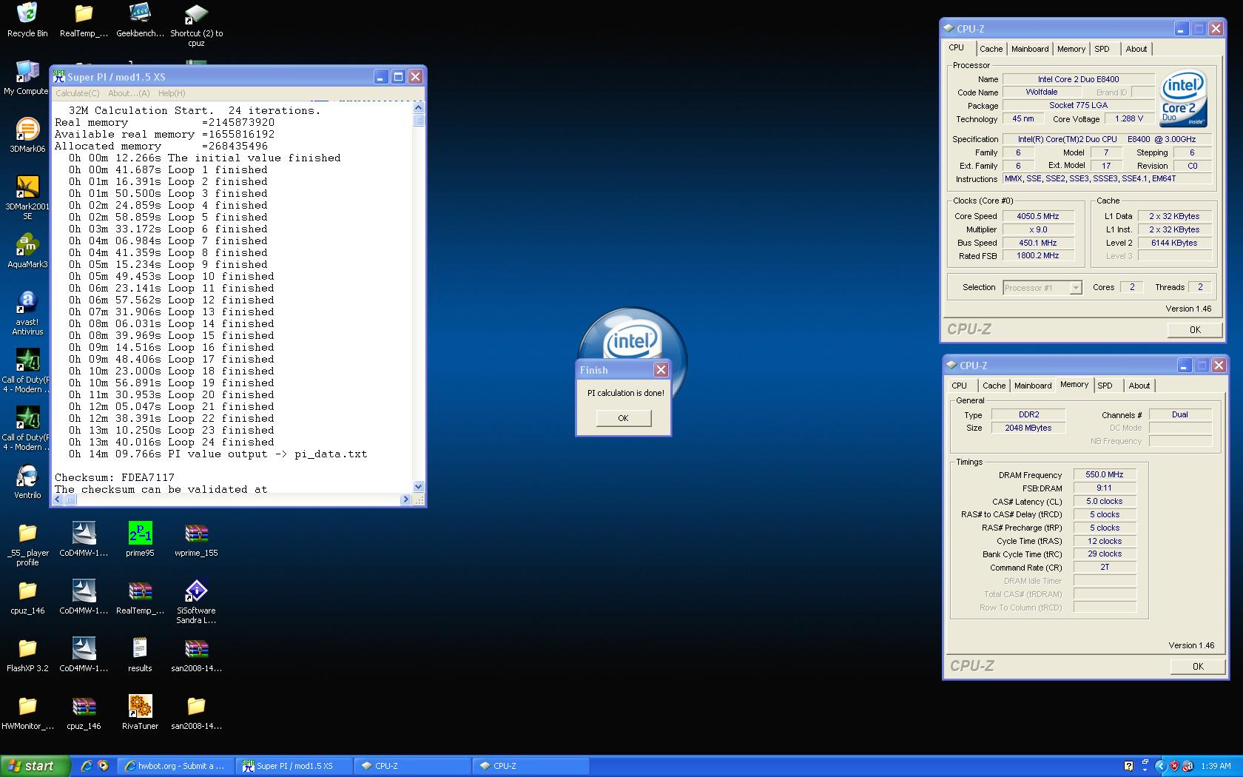Click the Chrome quick launch icon in the taskbar
The height and width of the screenshot is (777, 1243).
(104, 766)
